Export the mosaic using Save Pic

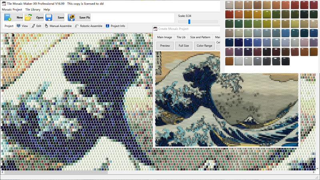(x=79, y=18)
